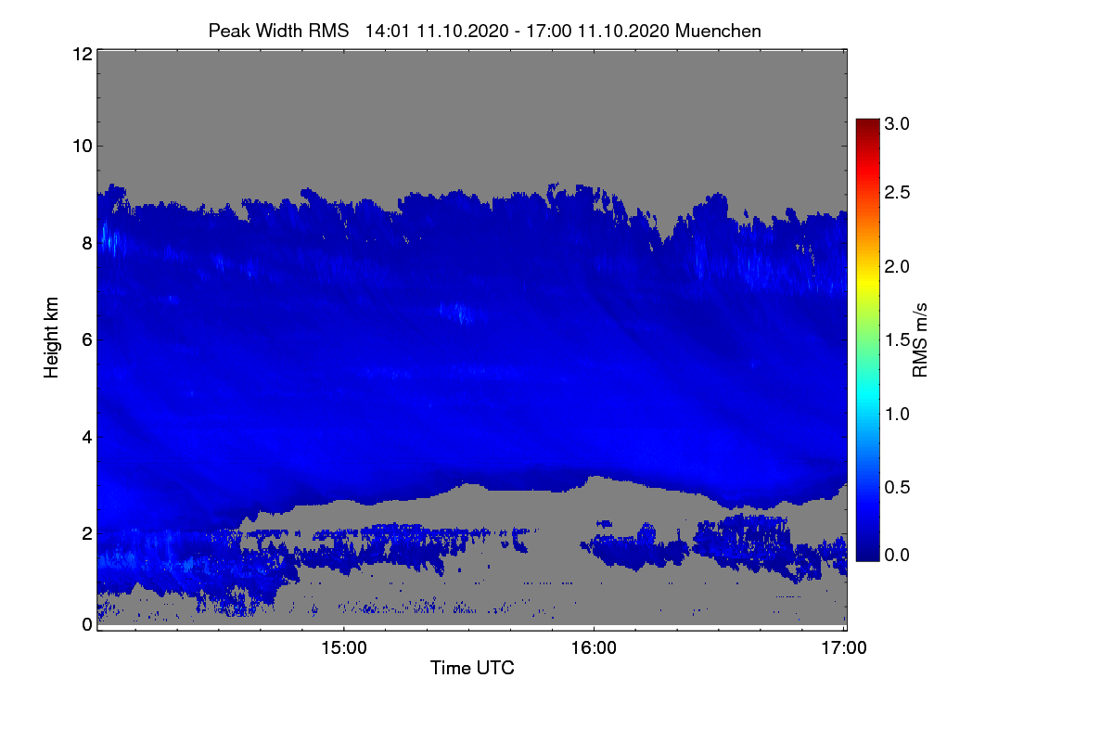Click the height axis label 6
This screenshot has height=742, width=1113.
coord(86,339)
